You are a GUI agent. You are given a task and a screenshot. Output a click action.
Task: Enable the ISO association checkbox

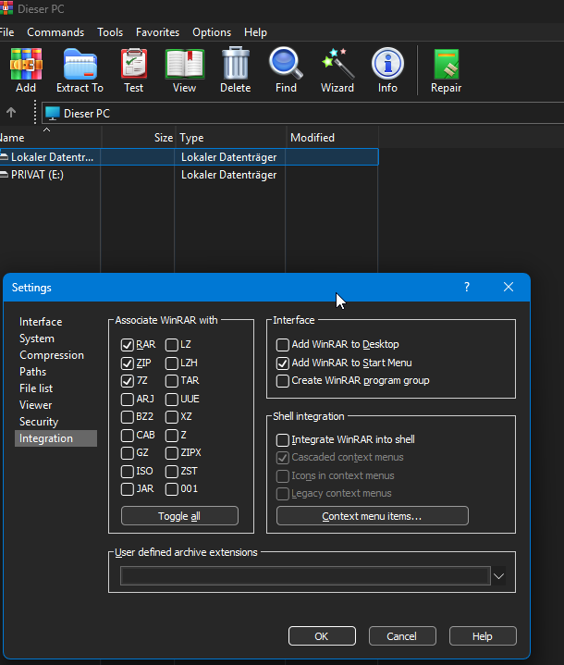[x=128, y=471]
